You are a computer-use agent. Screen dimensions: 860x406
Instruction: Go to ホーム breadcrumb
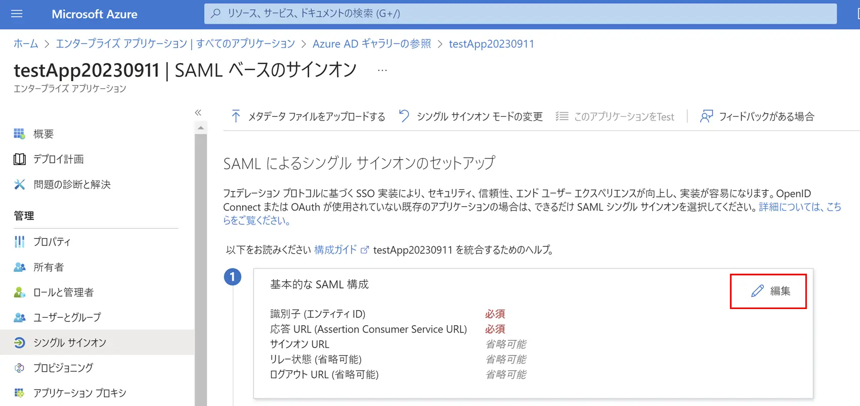[26, 44]
